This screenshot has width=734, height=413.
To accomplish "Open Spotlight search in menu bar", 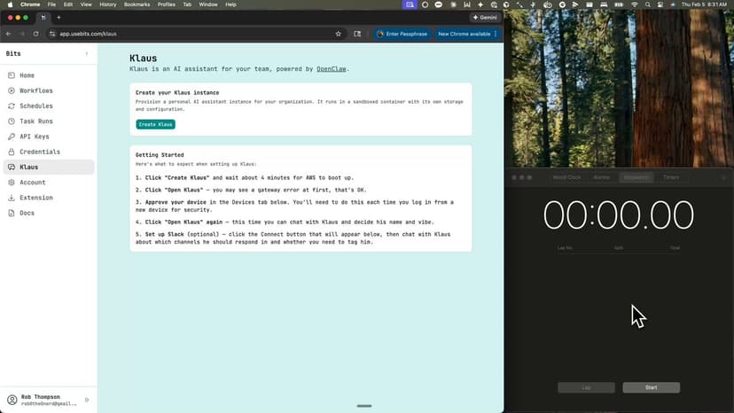I will (x=648, y=4).
